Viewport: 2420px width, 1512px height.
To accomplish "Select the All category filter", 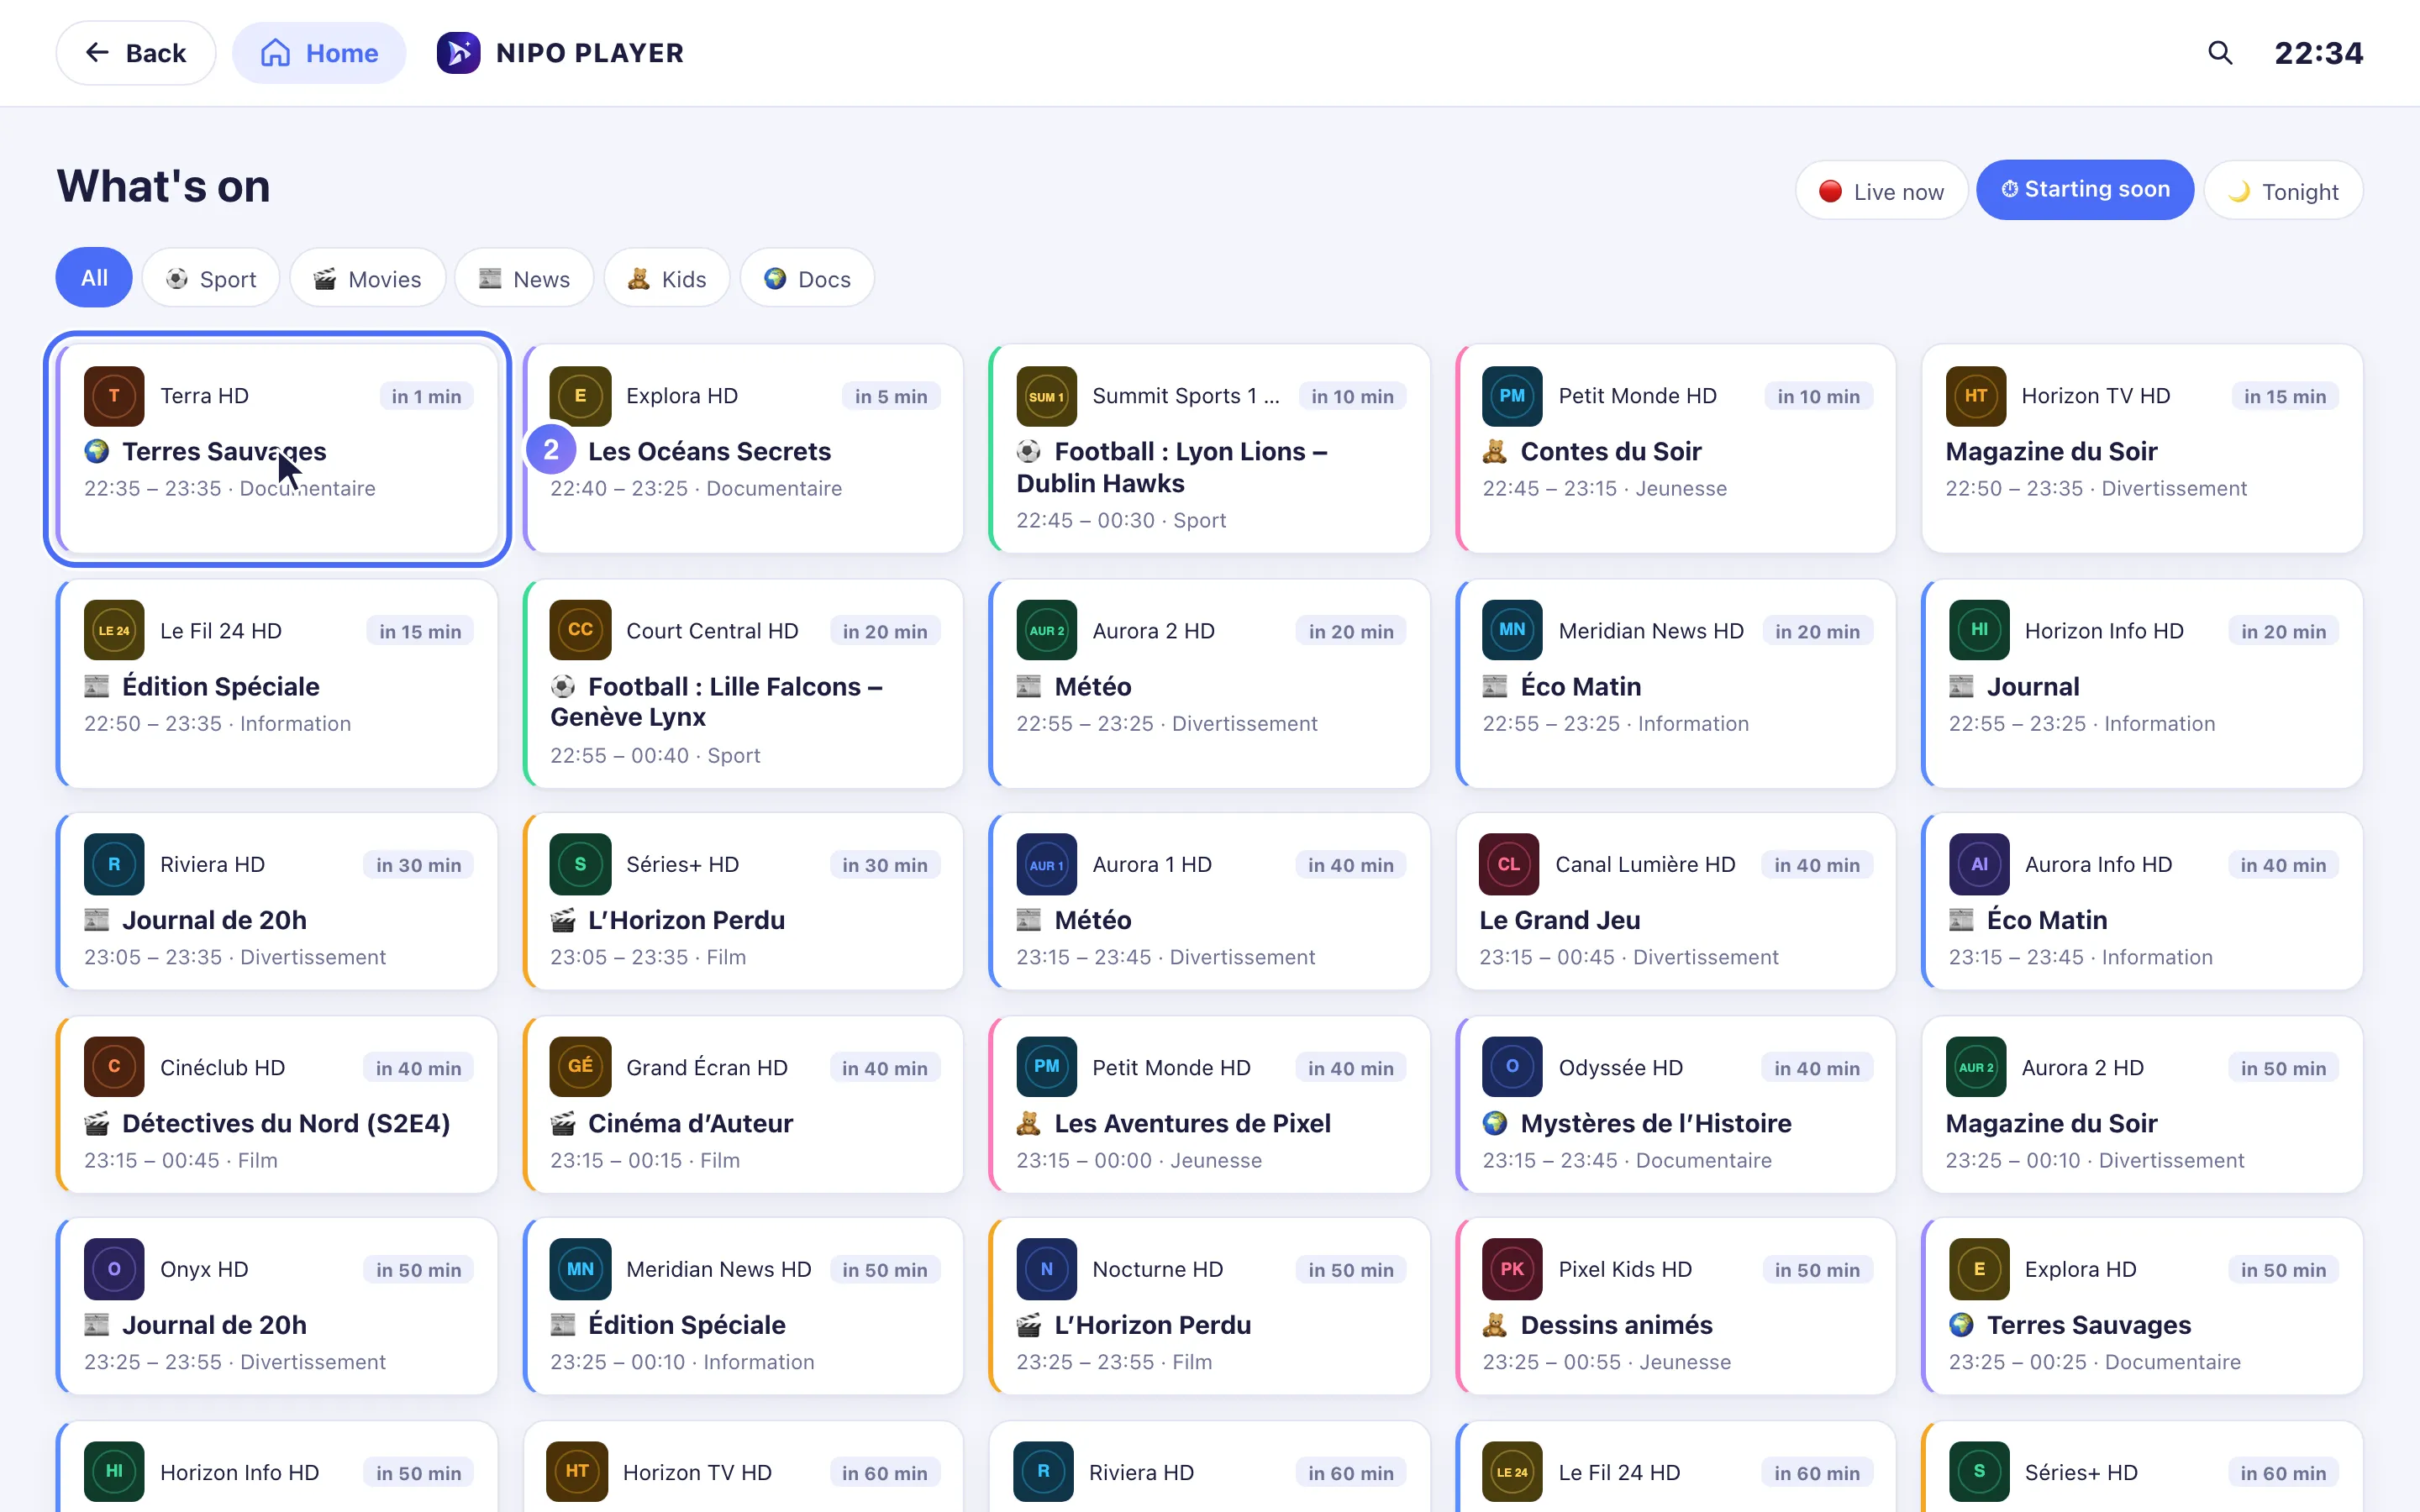I will pyautogui.click(x=94, y=278).
